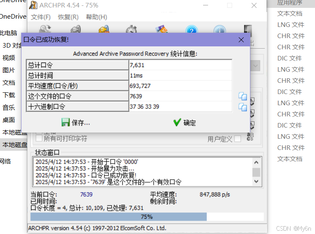Viewport: 315px width, 234px height.
Task: Click the Start attack toolbar icon
Action: click(75, 29)
